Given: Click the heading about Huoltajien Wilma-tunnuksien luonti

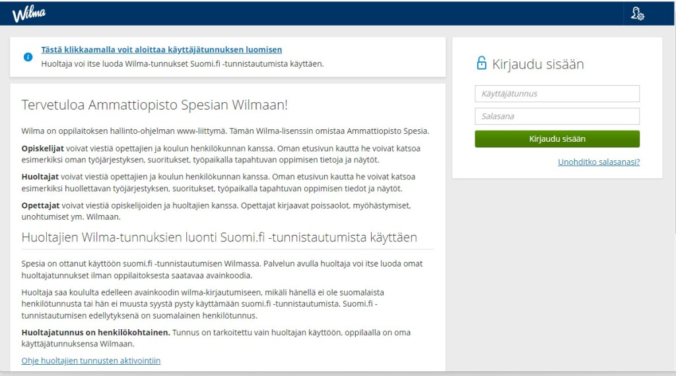Looking at the screenshot, I should tap(219, 237).
